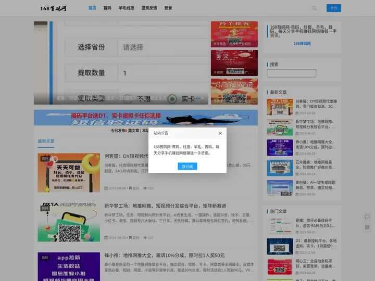Open hot post D1：最新接码平台
Image resolution: width=375 pixels, height=281 pixels.
pos(316,243)
